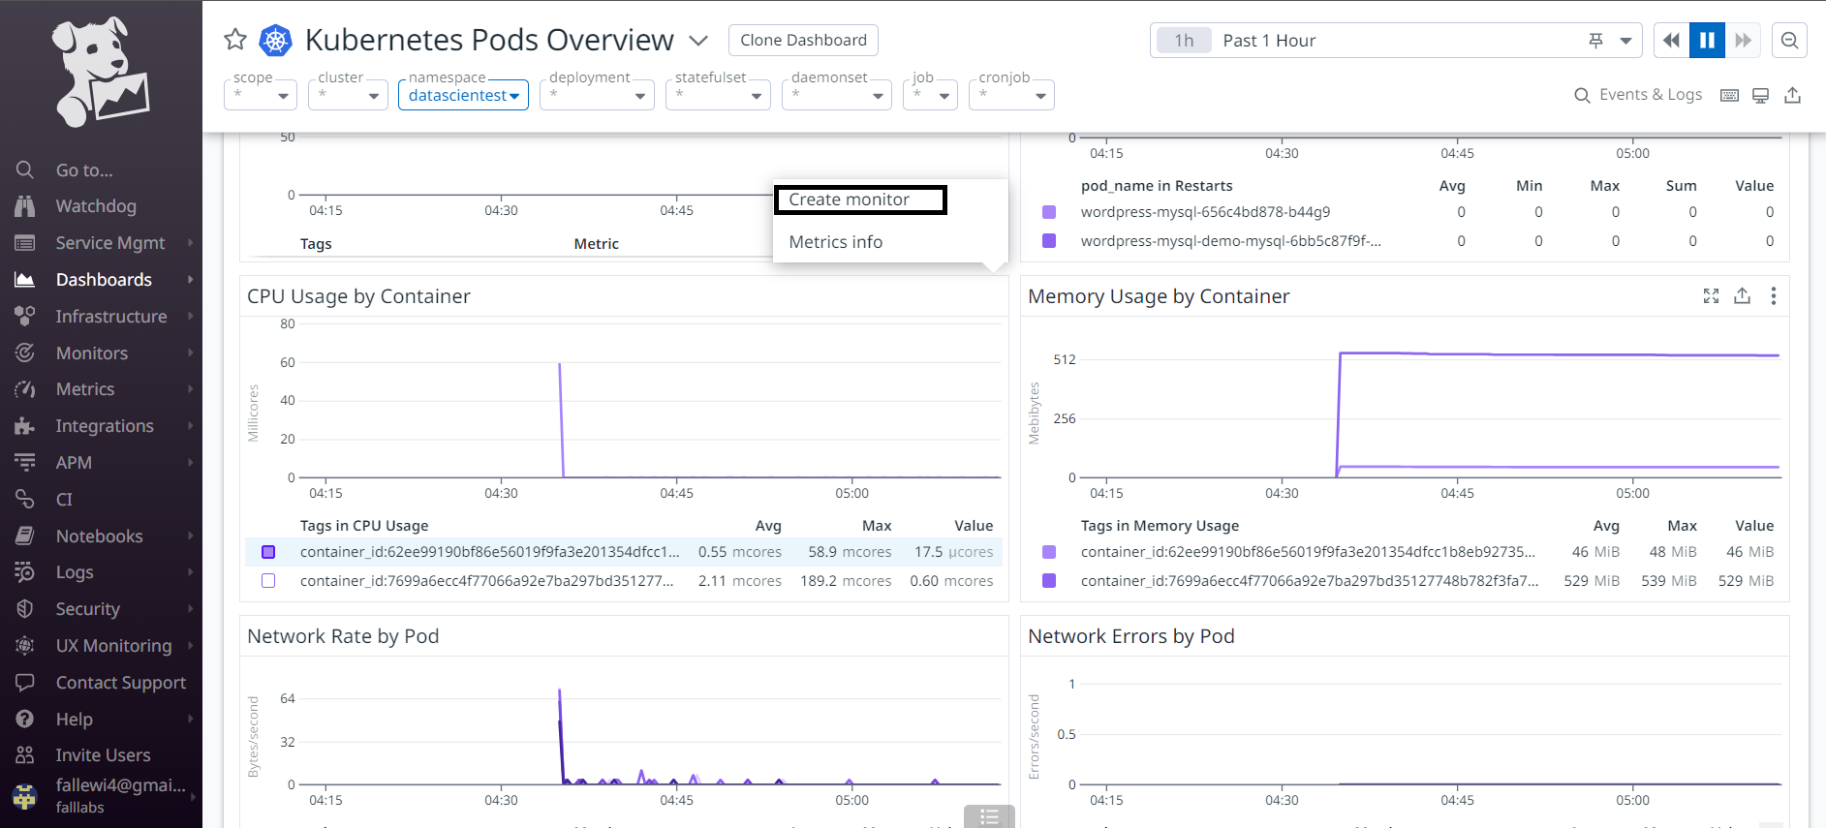Viewport: 1826px width, 828px height.
Task: Pause live dashboard updates
Action: (x=1707, y=41)
